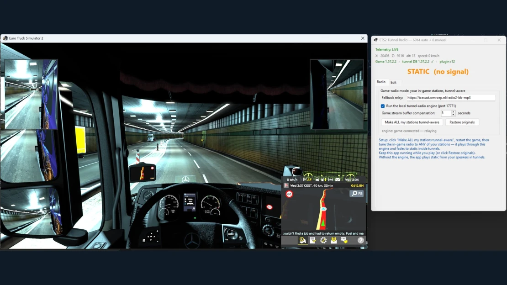Close the ETS2 Tunnel Radio window

[499, 40]
